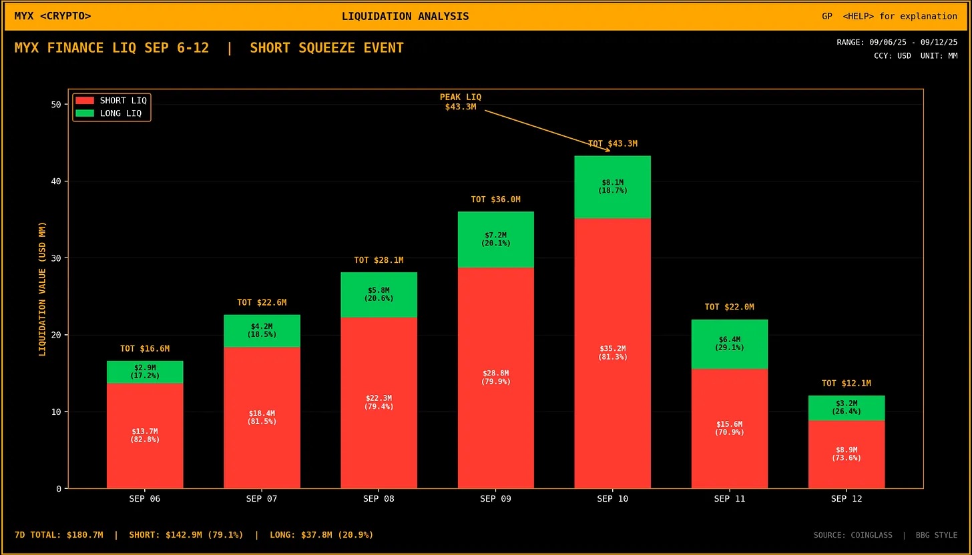Click SEP 11 green $6.4M bar segment
This screenshot has height=555, width=972.
[729, 344]
